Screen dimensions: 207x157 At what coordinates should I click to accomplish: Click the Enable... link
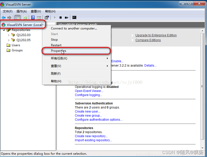(117, 61)
